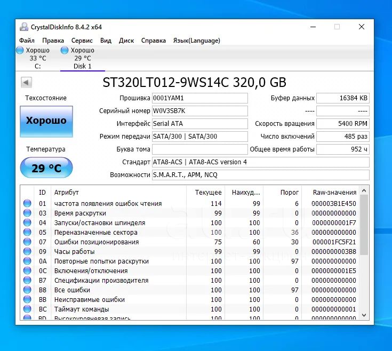Click the Буфер данных 16384 KB field
Screen dimensions: 392x351
click(x=343, y=98)
